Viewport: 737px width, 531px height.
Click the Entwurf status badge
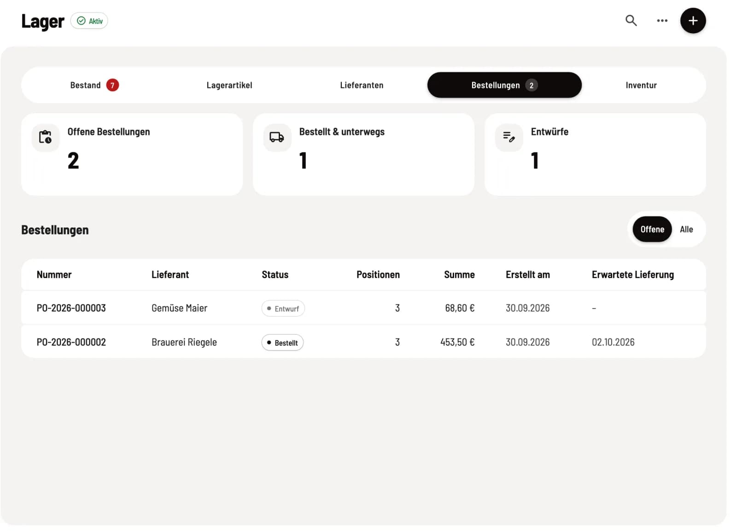point(283,309)
